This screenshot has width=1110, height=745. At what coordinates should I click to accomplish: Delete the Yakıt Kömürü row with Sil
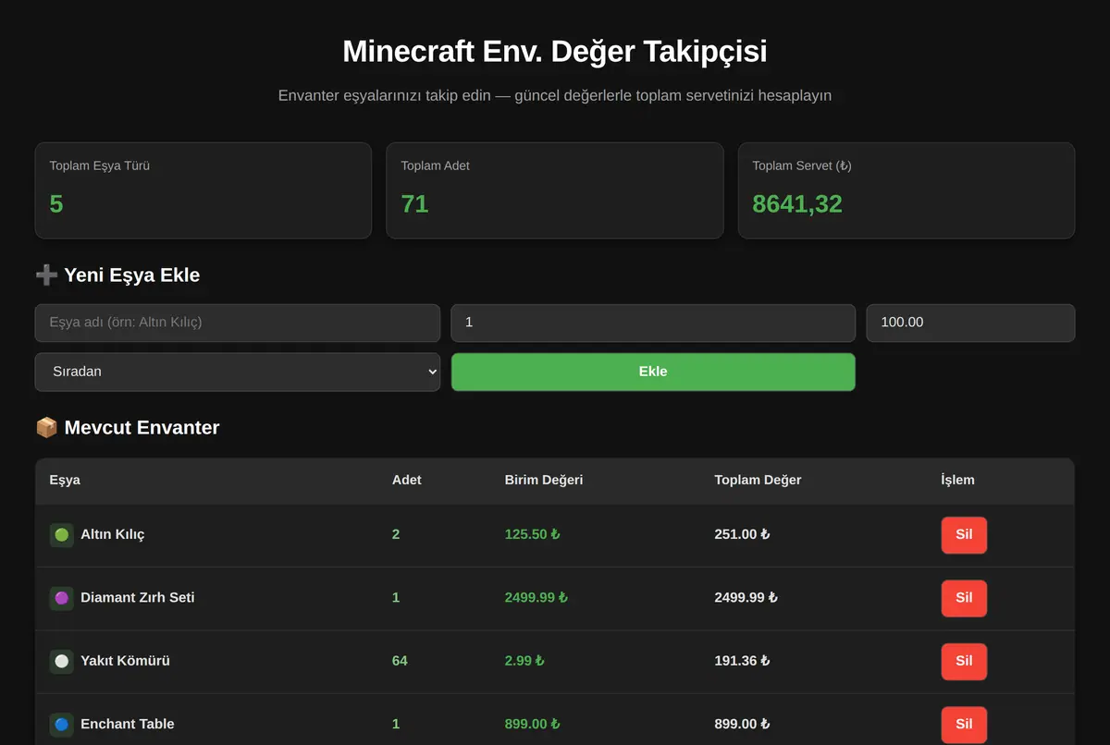pos(964,662)
